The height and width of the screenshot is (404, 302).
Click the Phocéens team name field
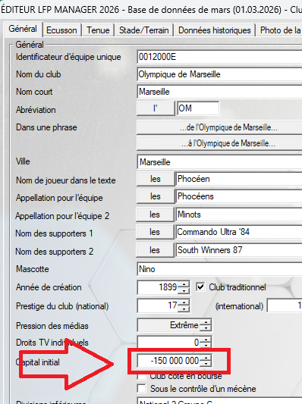(x=239, y=196)
